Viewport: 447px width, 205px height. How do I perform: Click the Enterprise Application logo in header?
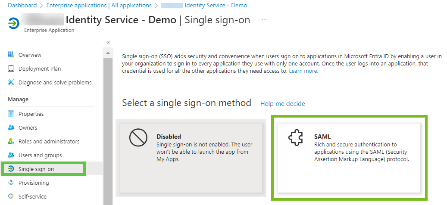13,23
